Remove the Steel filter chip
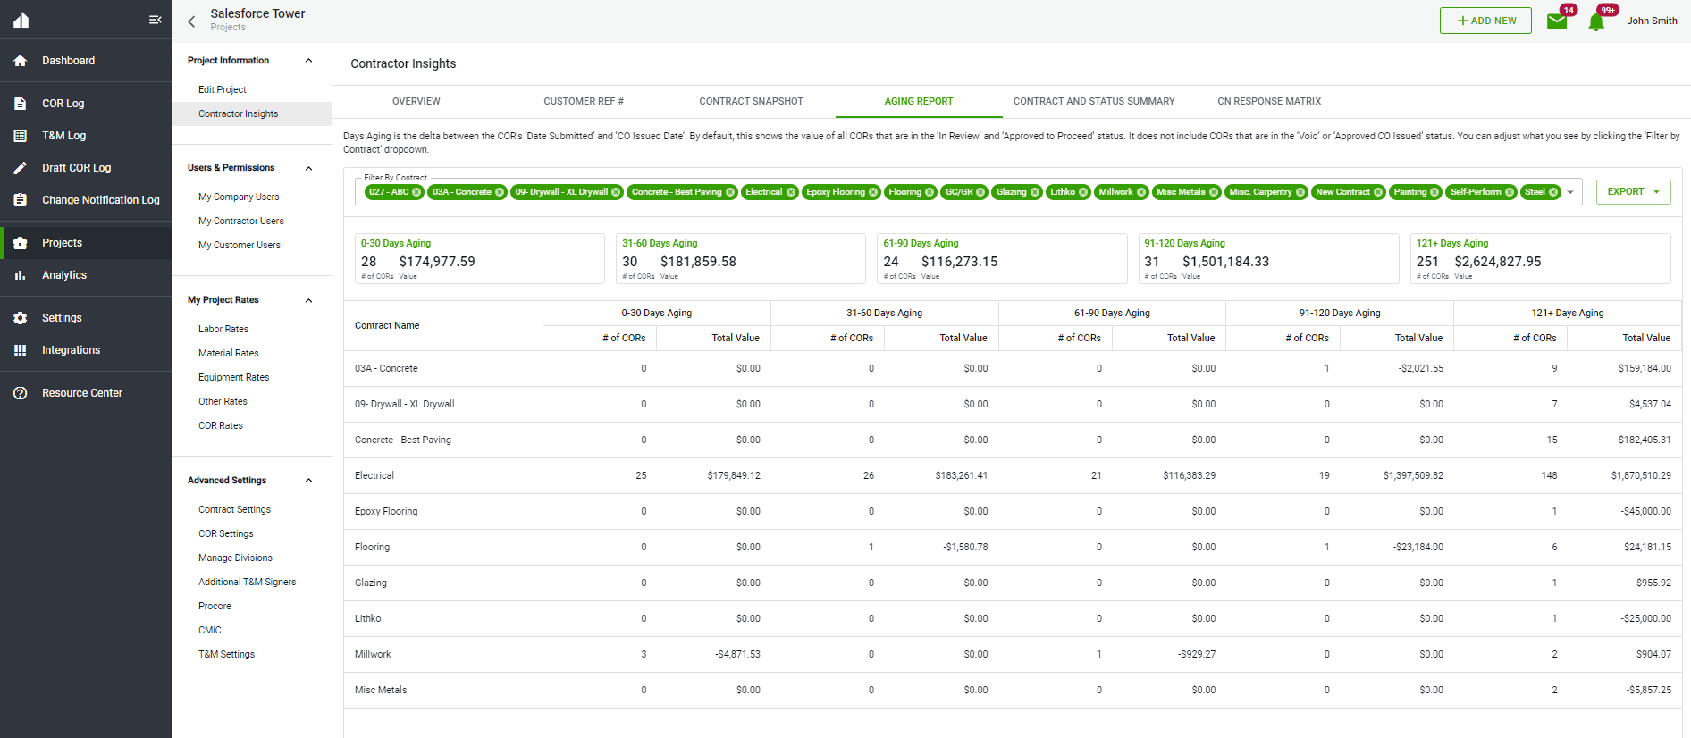Screen dimensions: 1691x738 [1553, 192]
